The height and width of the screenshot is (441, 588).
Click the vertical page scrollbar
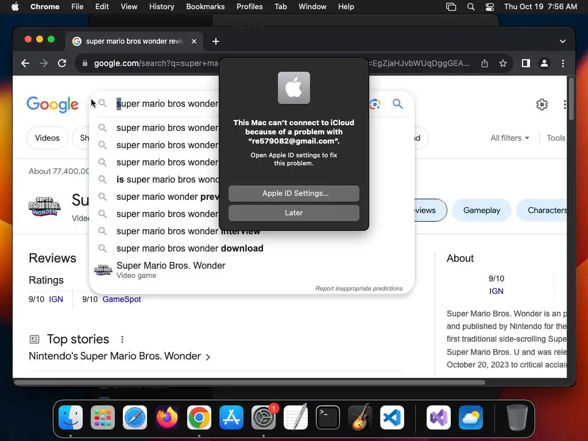pyautogui.click(x=571, y=99)
